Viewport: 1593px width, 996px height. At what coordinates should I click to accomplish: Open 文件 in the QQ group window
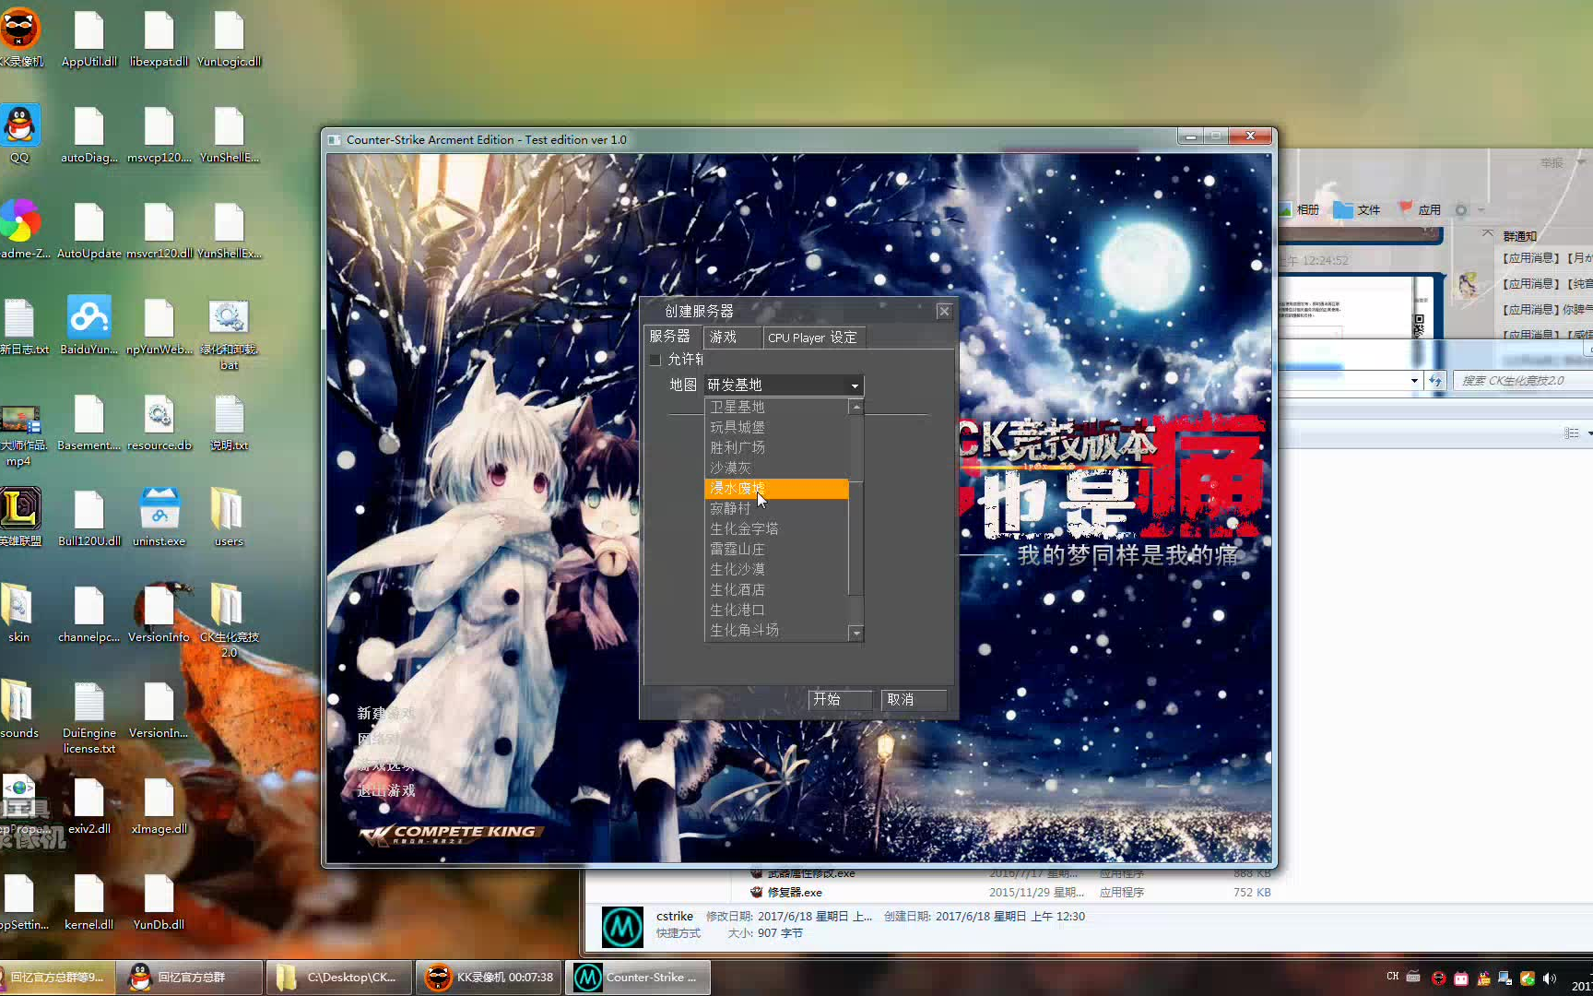pyautogui.click(x=1357, y=209)
